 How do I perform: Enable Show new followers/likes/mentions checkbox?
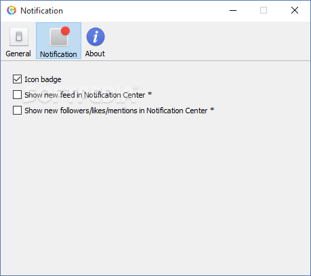pos(17,111)
